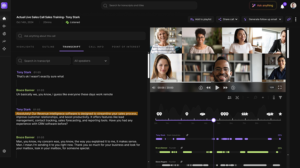Pin the Bruce Banner speaker track
Screen dimensions: 300x168
pyautogui.click(x=182, y=148)
